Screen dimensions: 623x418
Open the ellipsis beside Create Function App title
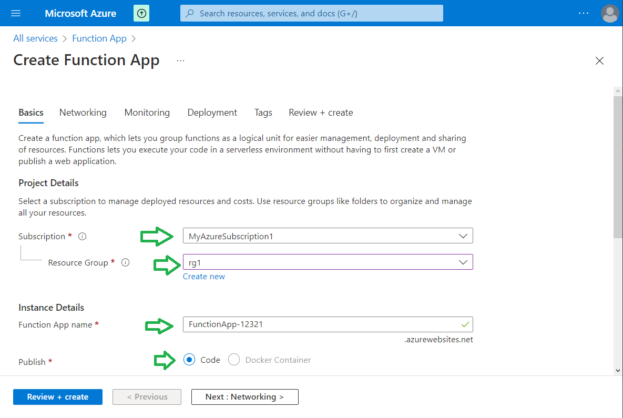point(180,61)
